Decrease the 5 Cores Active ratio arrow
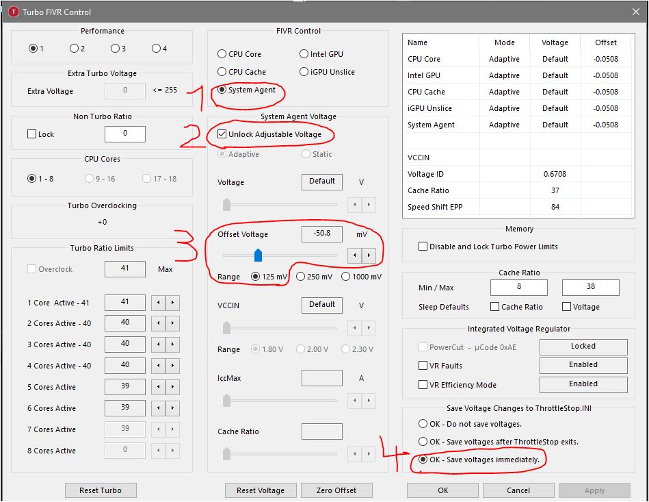Screen dimensions: 649x502 pyautogui.click(x=158, y=387)
